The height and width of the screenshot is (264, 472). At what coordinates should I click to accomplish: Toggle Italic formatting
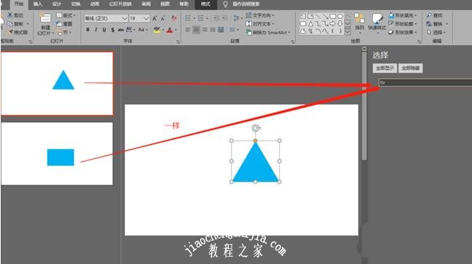tap(96, 29)
